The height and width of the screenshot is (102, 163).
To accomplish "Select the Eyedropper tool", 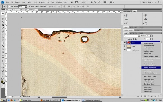I will click(x=3, y=28).
